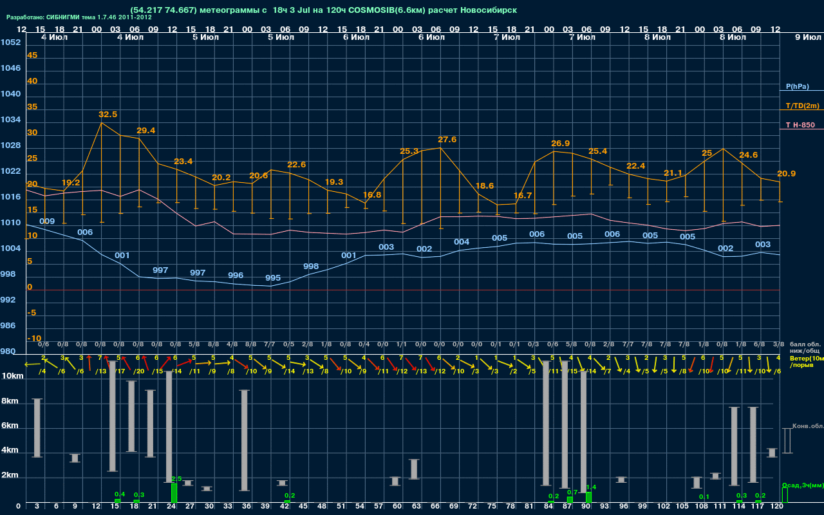The height and width of the screenshot is (515, 824).
Task: Select the Конв.обл. legend label
Action: pos(808,426)
